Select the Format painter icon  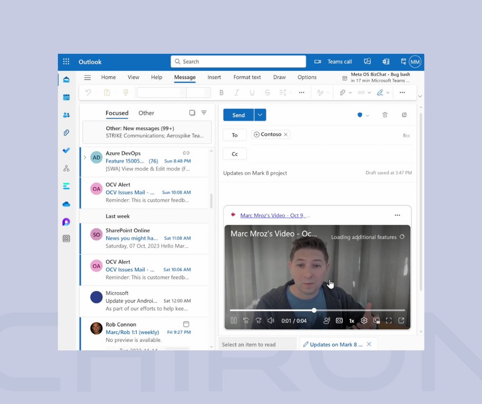[126, 92]
